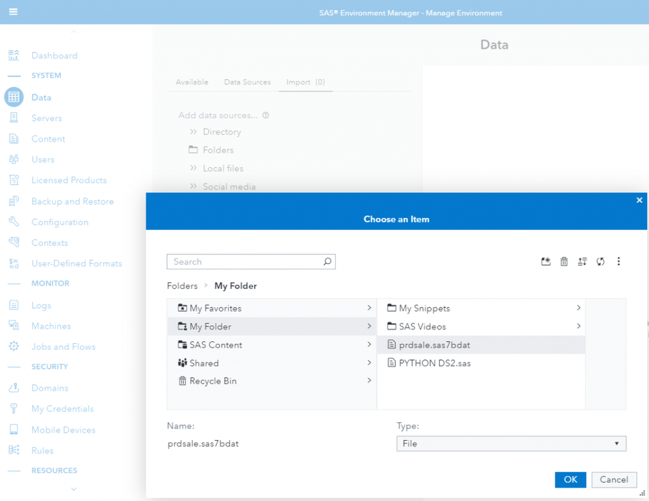Image resolution: width=649 pixels, height=501 pixels.
Task: Select My Favorites in folder tree
Action: pyautogui.click(x=215, y=308)
